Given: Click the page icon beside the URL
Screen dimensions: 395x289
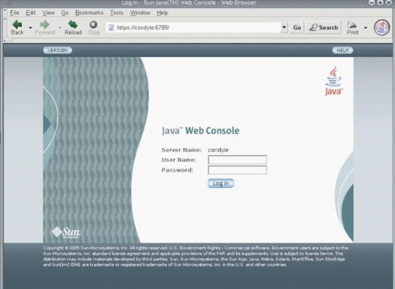Looking at the screenshot, I should coord(111,27).
